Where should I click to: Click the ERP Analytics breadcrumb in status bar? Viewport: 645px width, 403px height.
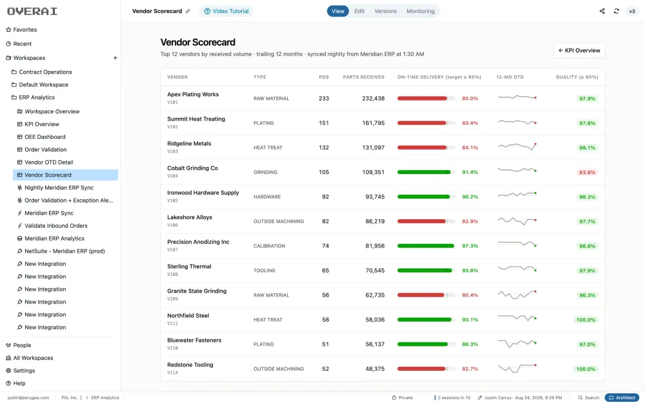tap(105, 398)
